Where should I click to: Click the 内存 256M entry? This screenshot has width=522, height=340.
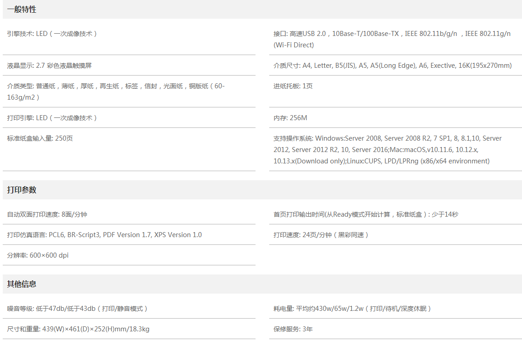click(x=290, y=118)
